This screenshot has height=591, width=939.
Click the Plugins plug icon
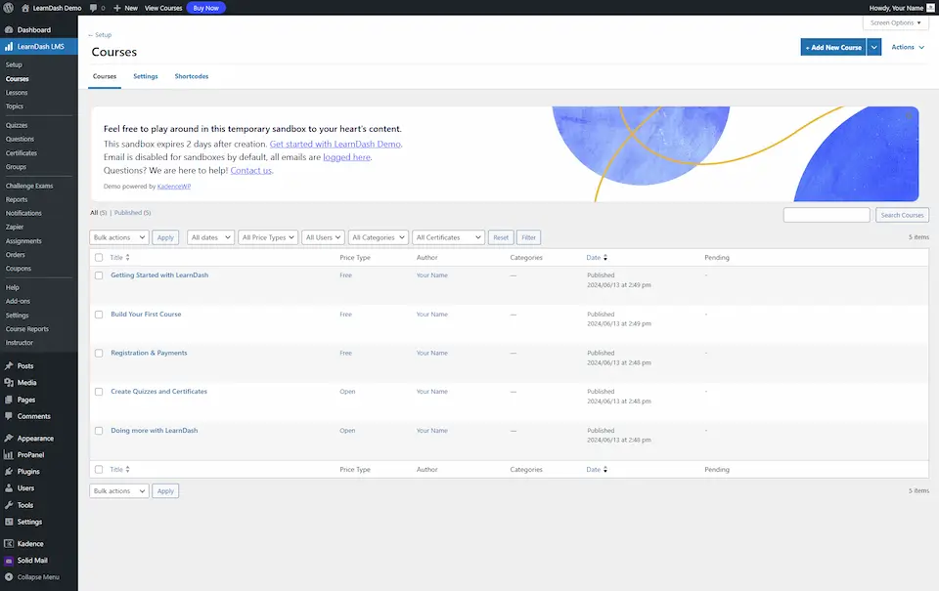click(9, 472)
